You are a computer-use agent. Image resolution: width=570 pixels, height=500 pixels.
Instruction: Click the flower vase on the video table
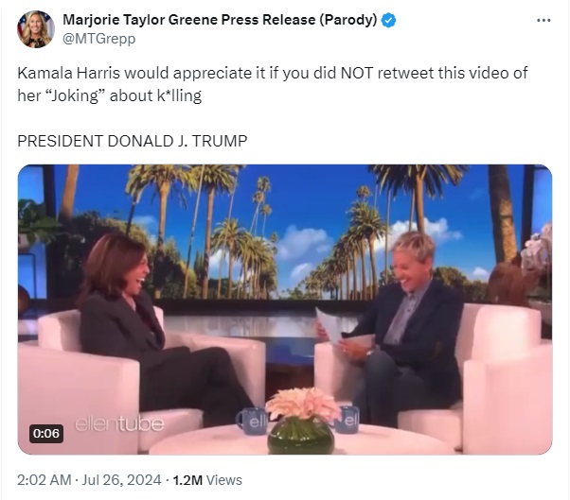[301, 421]
